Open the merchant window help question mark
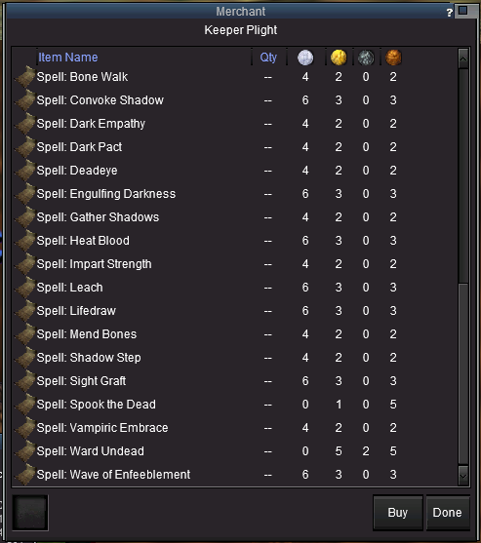Screen dimensions: 481x543 (x=450, y=13)
